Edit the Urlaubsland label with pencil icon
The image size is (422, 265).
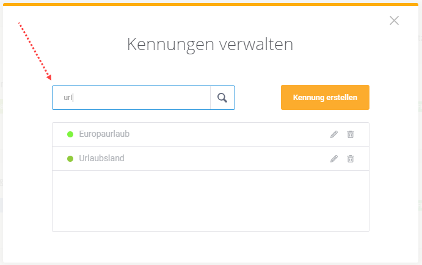tap(334, 159)
